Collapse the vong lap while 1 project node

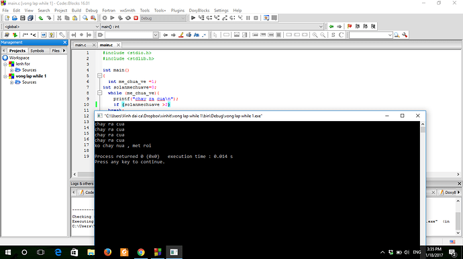[x=5, y=76]
